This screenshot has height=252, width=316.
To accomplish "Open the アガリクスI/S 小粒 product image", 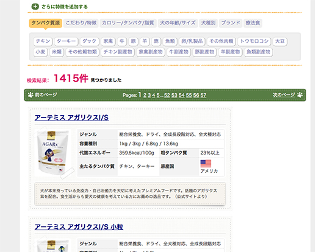I will click(53, 245).
